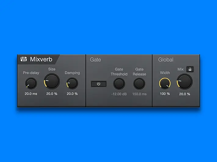Click the Width label
This screenshot has width=217, height=162.
point(165,73)
